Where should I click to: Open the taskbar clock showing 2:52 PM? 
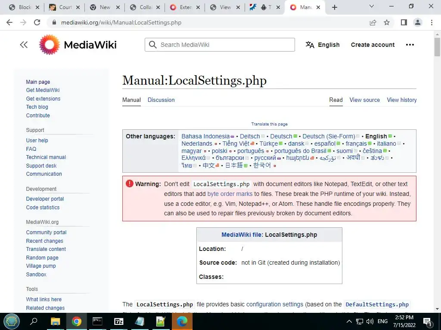point(404,321)
